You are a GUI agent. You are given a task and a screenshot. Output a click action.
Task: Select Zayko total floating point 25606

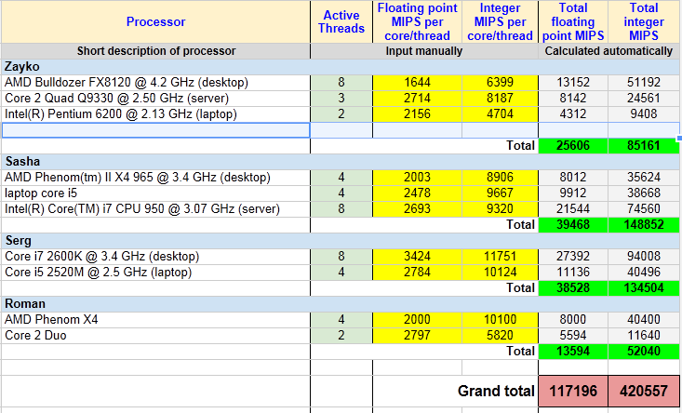coord(573,146)
